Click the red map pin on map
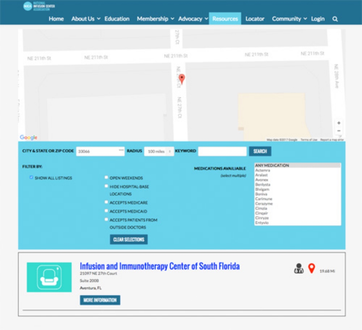Screen dimensions: 362x330 pyautogui.click(x=182, y=79)
